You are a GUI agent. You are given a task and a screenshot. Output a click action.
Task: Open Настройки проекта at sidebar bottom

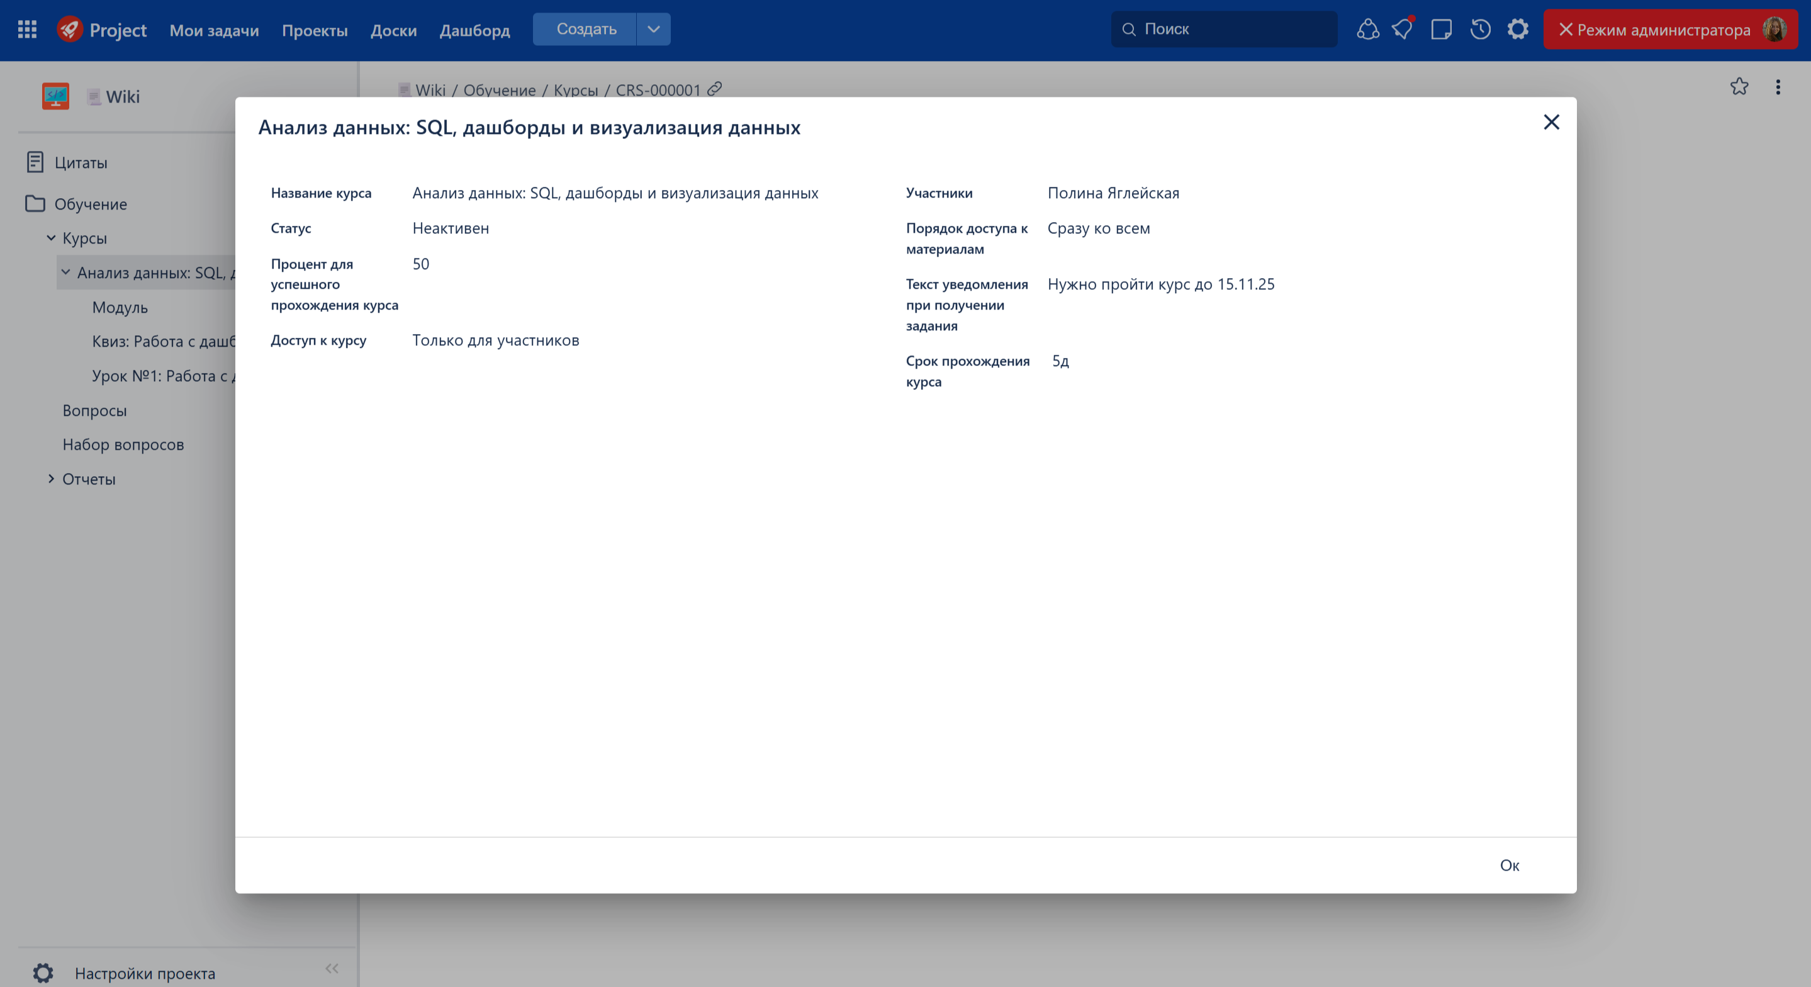145,974
